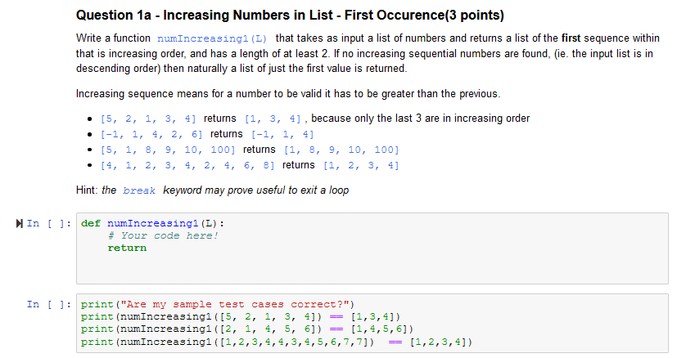677x358 pixels.
Task: Click the 'In [ ]:' prompt of the test cell
Action: (49, 305)
